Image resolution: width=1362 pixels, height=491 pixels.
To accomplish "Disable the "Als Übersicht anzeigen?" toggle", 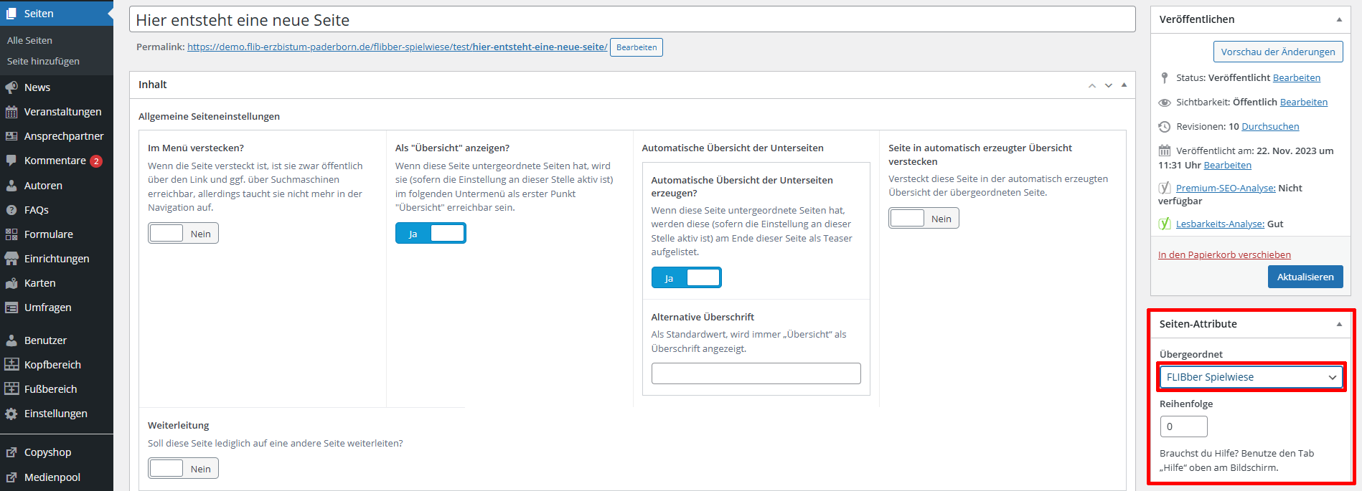I will pyautogui.click(x=431, y=234).
